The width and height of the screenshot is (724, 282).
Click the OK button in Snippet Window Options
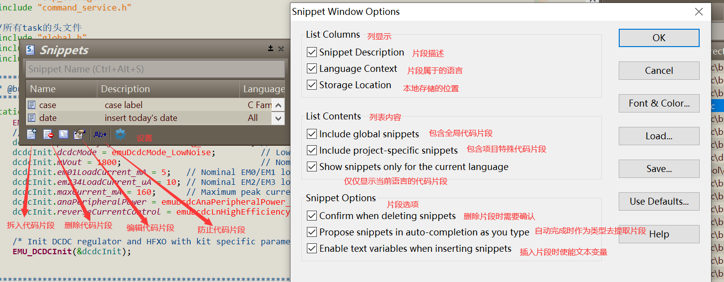click(x=659, y=38)
